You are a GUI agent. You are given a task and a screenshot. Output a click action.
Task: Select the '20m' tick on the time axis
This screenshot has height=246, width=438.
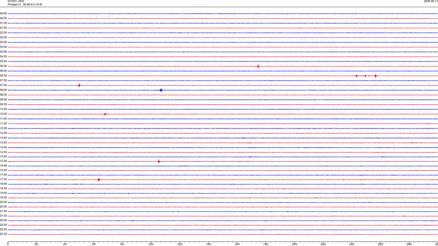[x=294, y=244]
